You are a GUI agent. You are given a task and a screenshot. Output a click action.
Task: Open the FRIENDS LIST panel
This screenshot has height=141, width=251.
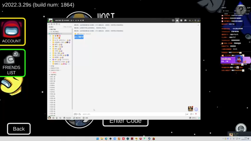pyautogui.click(x=12, y=63)
